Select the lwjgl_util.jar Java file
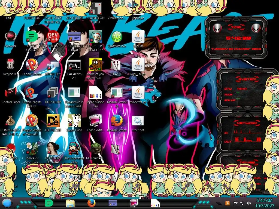 138,65
